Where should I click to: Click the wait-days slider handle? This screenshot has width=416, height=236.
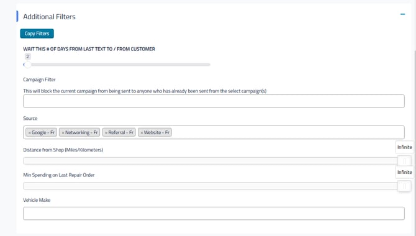click(x=27, y=65)
